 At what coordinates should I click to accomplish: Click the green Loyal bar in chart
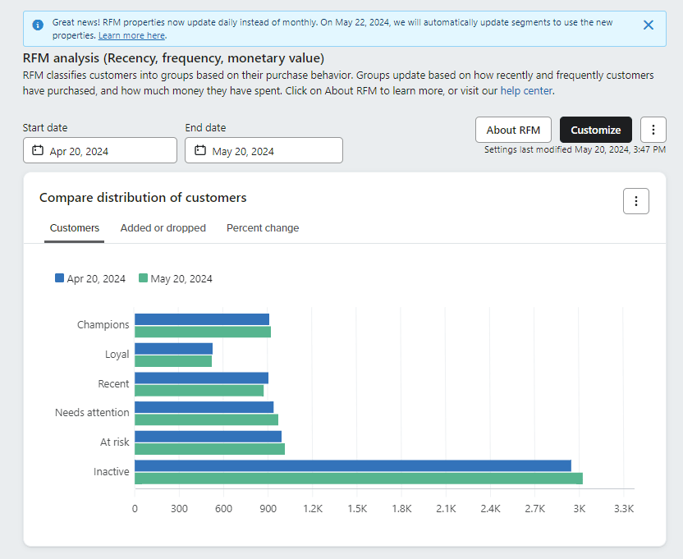click(173, 361)
